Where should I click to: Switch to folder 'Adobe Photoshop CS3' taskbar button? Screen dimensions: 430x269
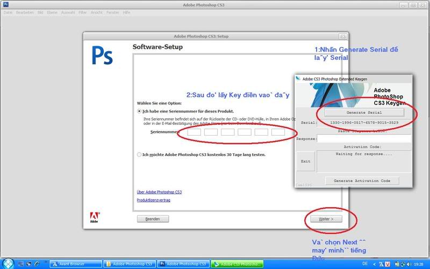pos(130,264)
